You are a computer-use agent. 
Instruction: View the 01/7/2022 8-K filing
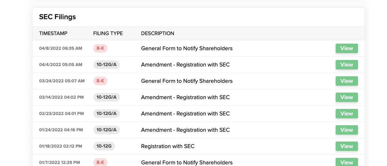pyautogui.click(x=347, y=162)
